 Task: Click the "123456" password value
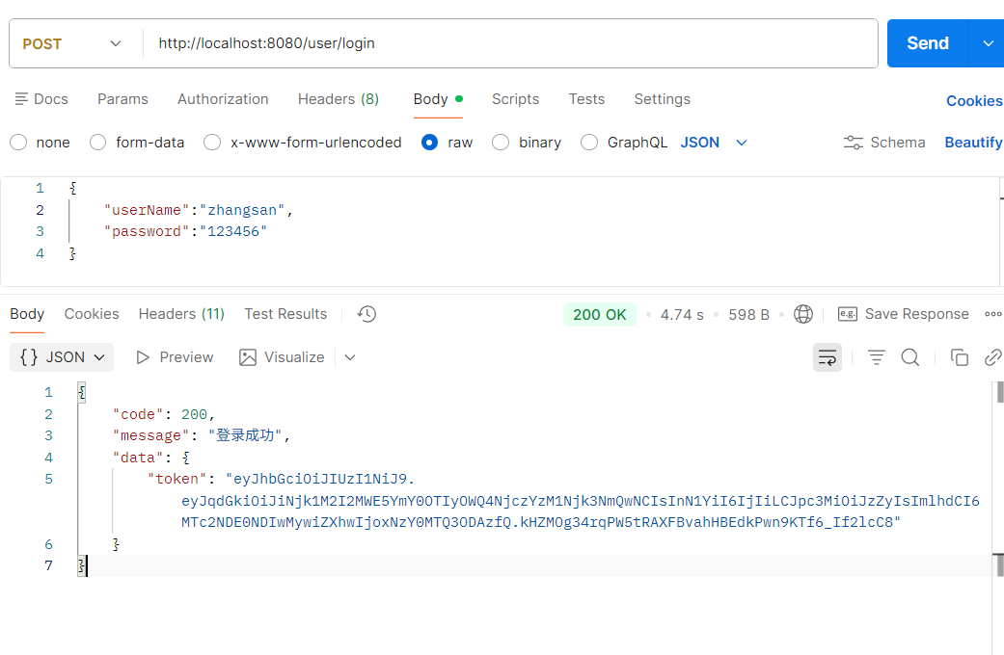(x=233, y=231)
